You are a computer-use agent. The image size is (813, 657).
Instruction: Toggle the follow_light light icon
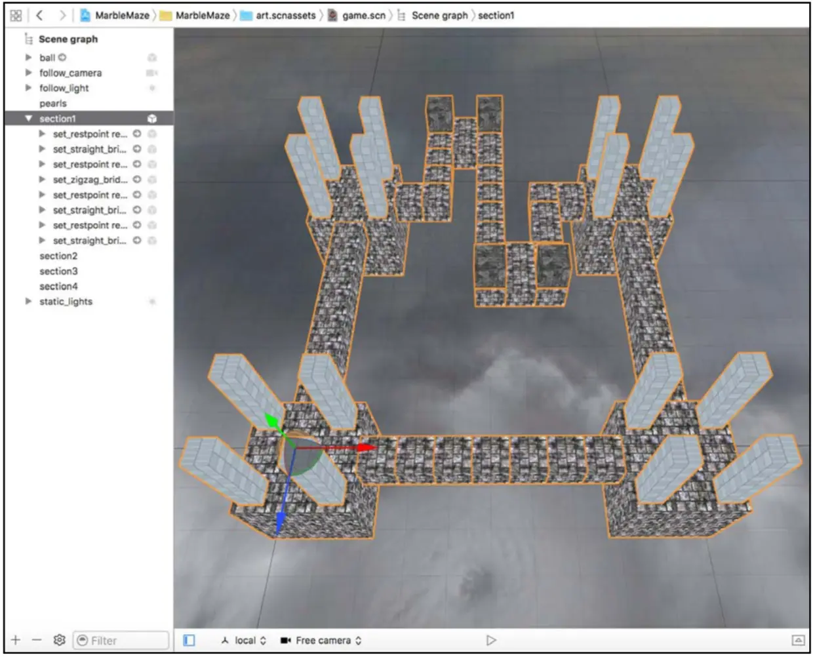point(152,88)
